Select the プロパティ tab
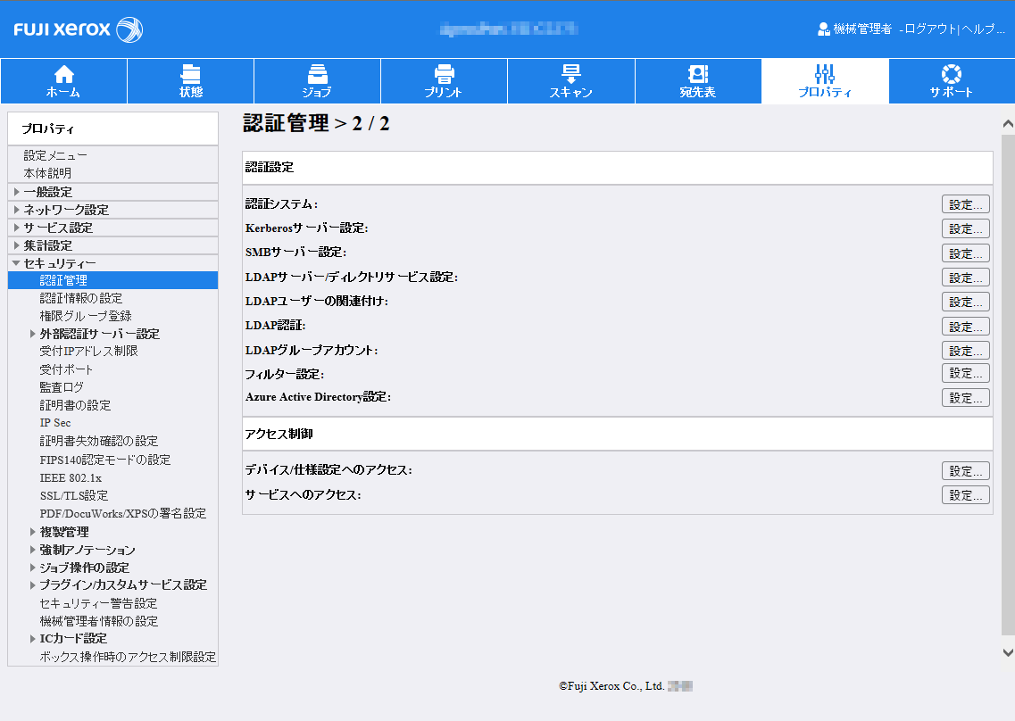The width and height of the screenshot is (1015, 721). [825, 81]
